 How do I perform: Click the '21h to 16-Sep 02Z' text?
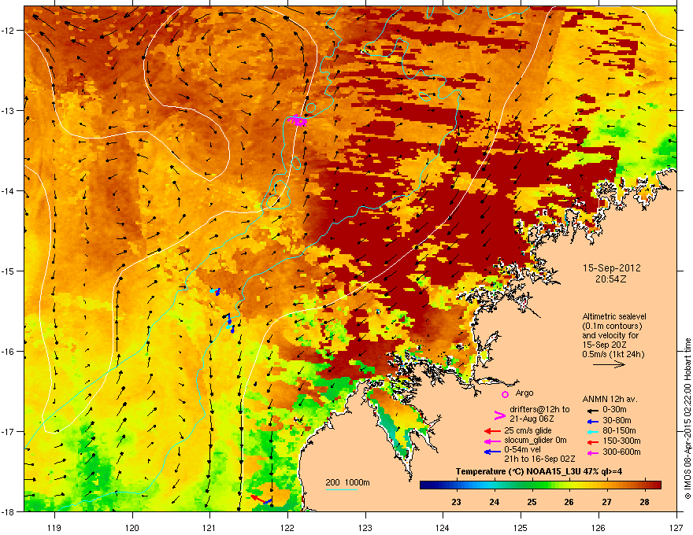(539, 459)
